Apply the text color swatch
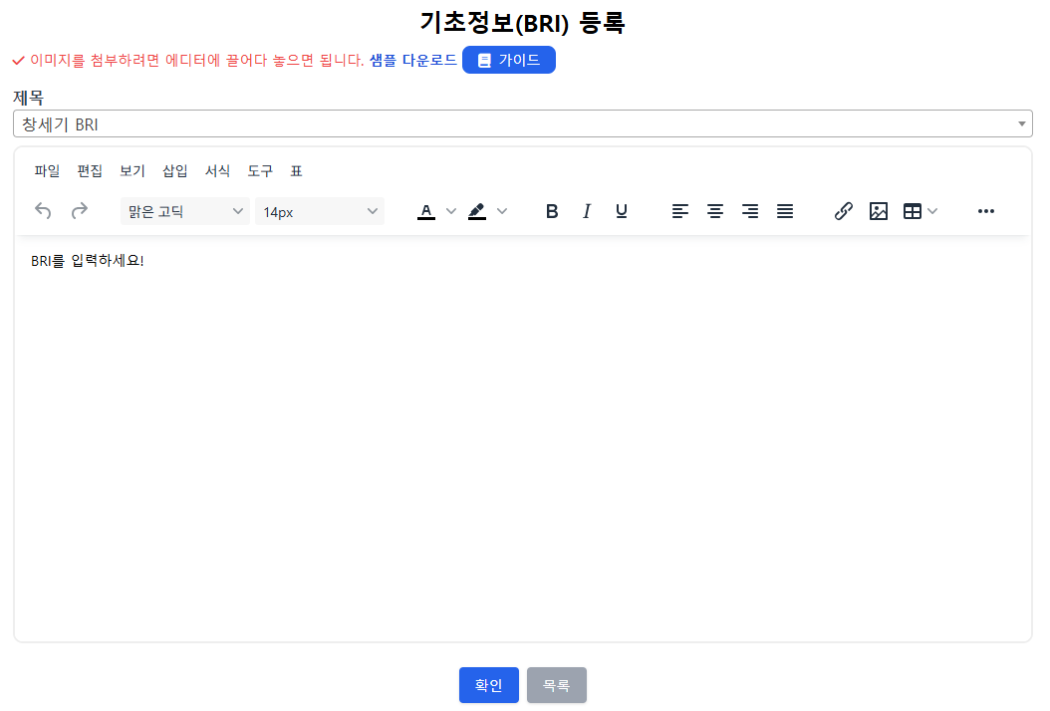 tap(426, 211)
